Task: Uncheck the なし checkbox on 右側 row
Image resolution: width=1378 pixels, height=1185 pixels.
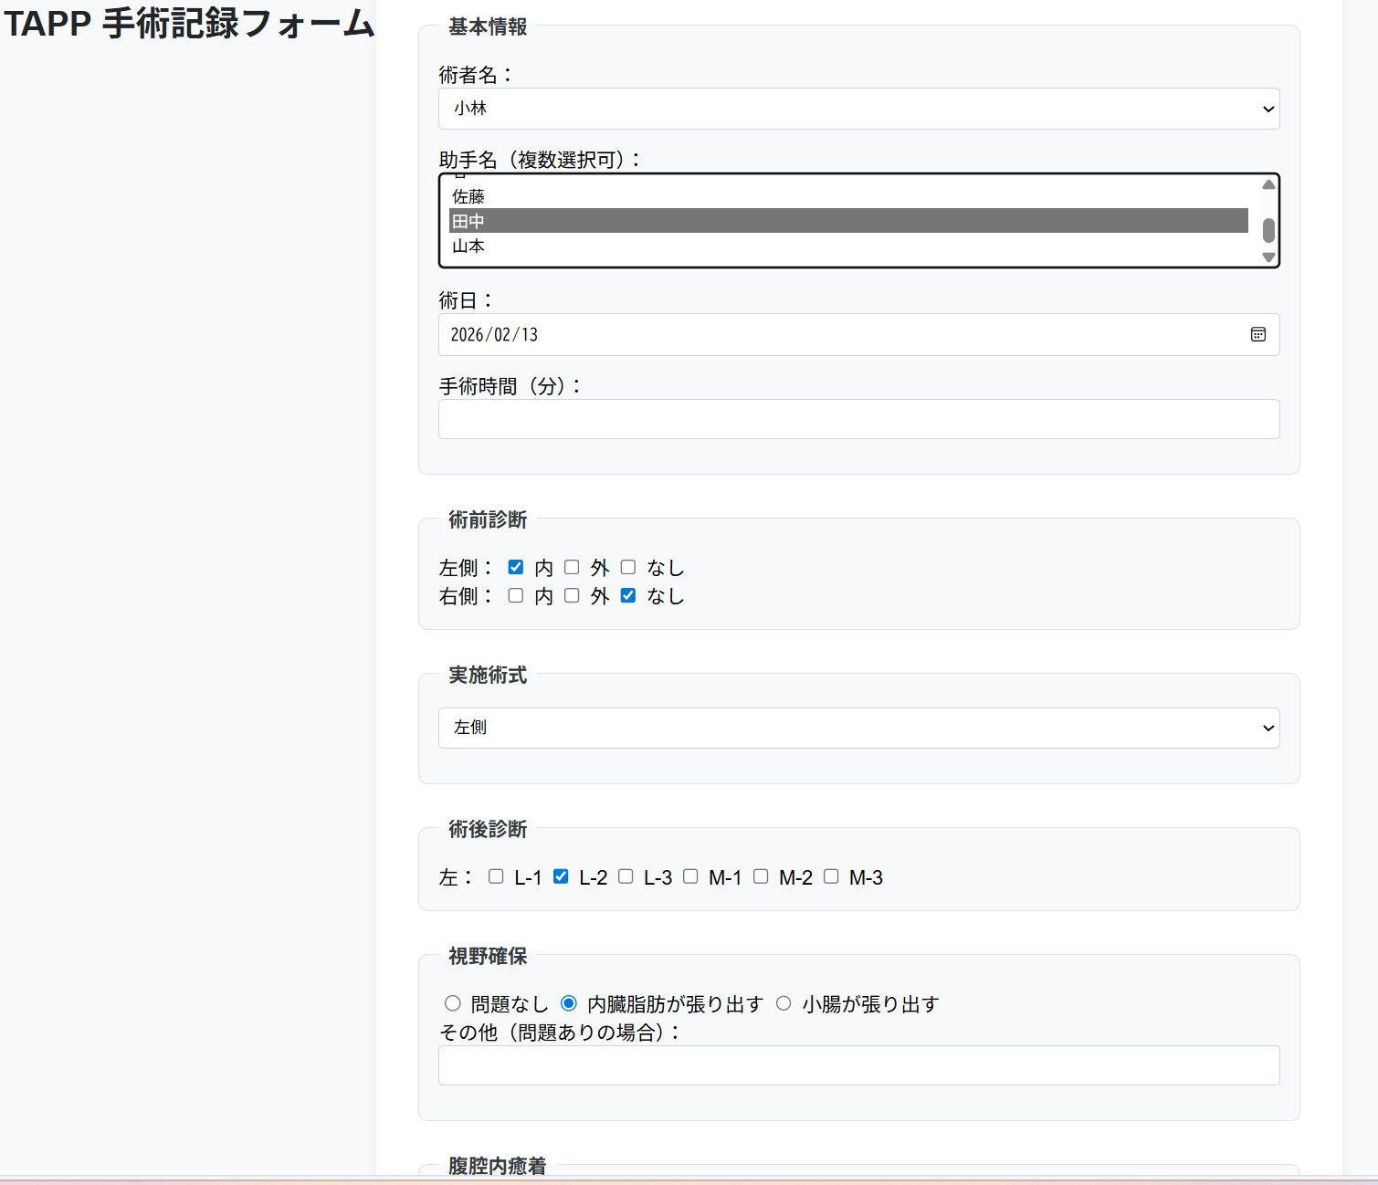Action: [627, 595]
